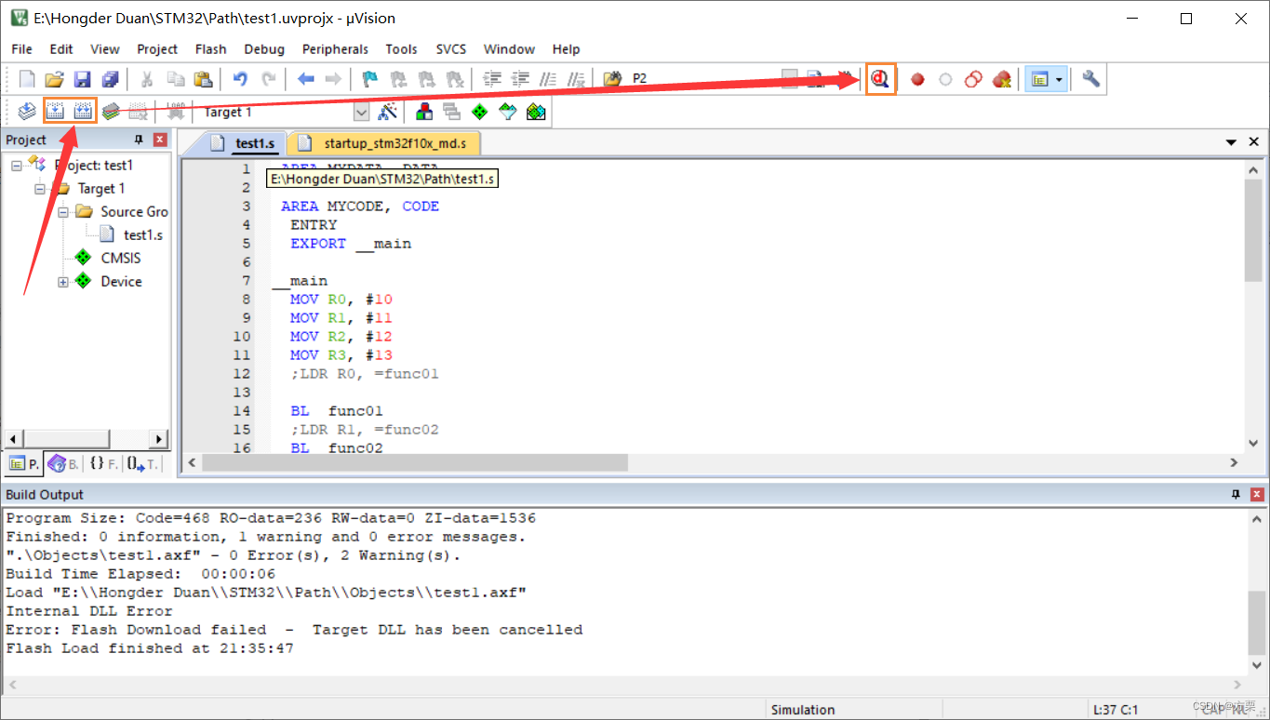Click the Find field showing P2

(x=701, y=79)
